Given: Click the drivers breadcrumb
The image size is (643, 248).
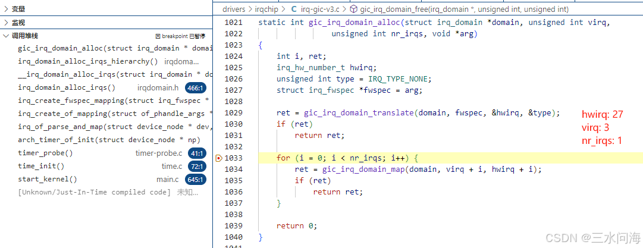Looking at the screenshot, I should (233, 9).
